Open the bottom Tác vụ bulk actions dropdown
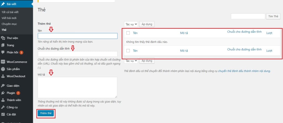Viewport: 283px width, 123px height. [131, 61]
